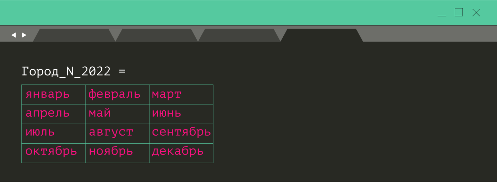Close the window with the X icon
This screenshot has width=497, height=182.
click(476, 13)
